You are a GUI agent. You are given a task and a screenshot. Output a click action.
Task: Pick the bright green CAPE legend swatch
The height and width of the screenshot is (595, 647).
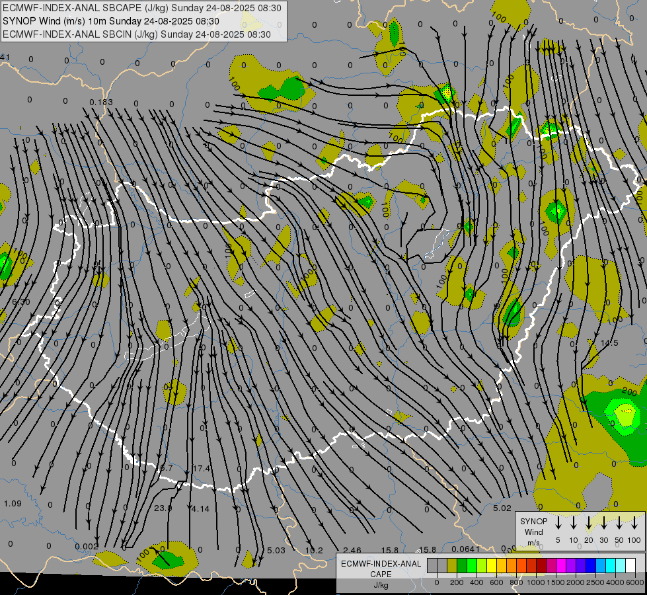[472, 565]
